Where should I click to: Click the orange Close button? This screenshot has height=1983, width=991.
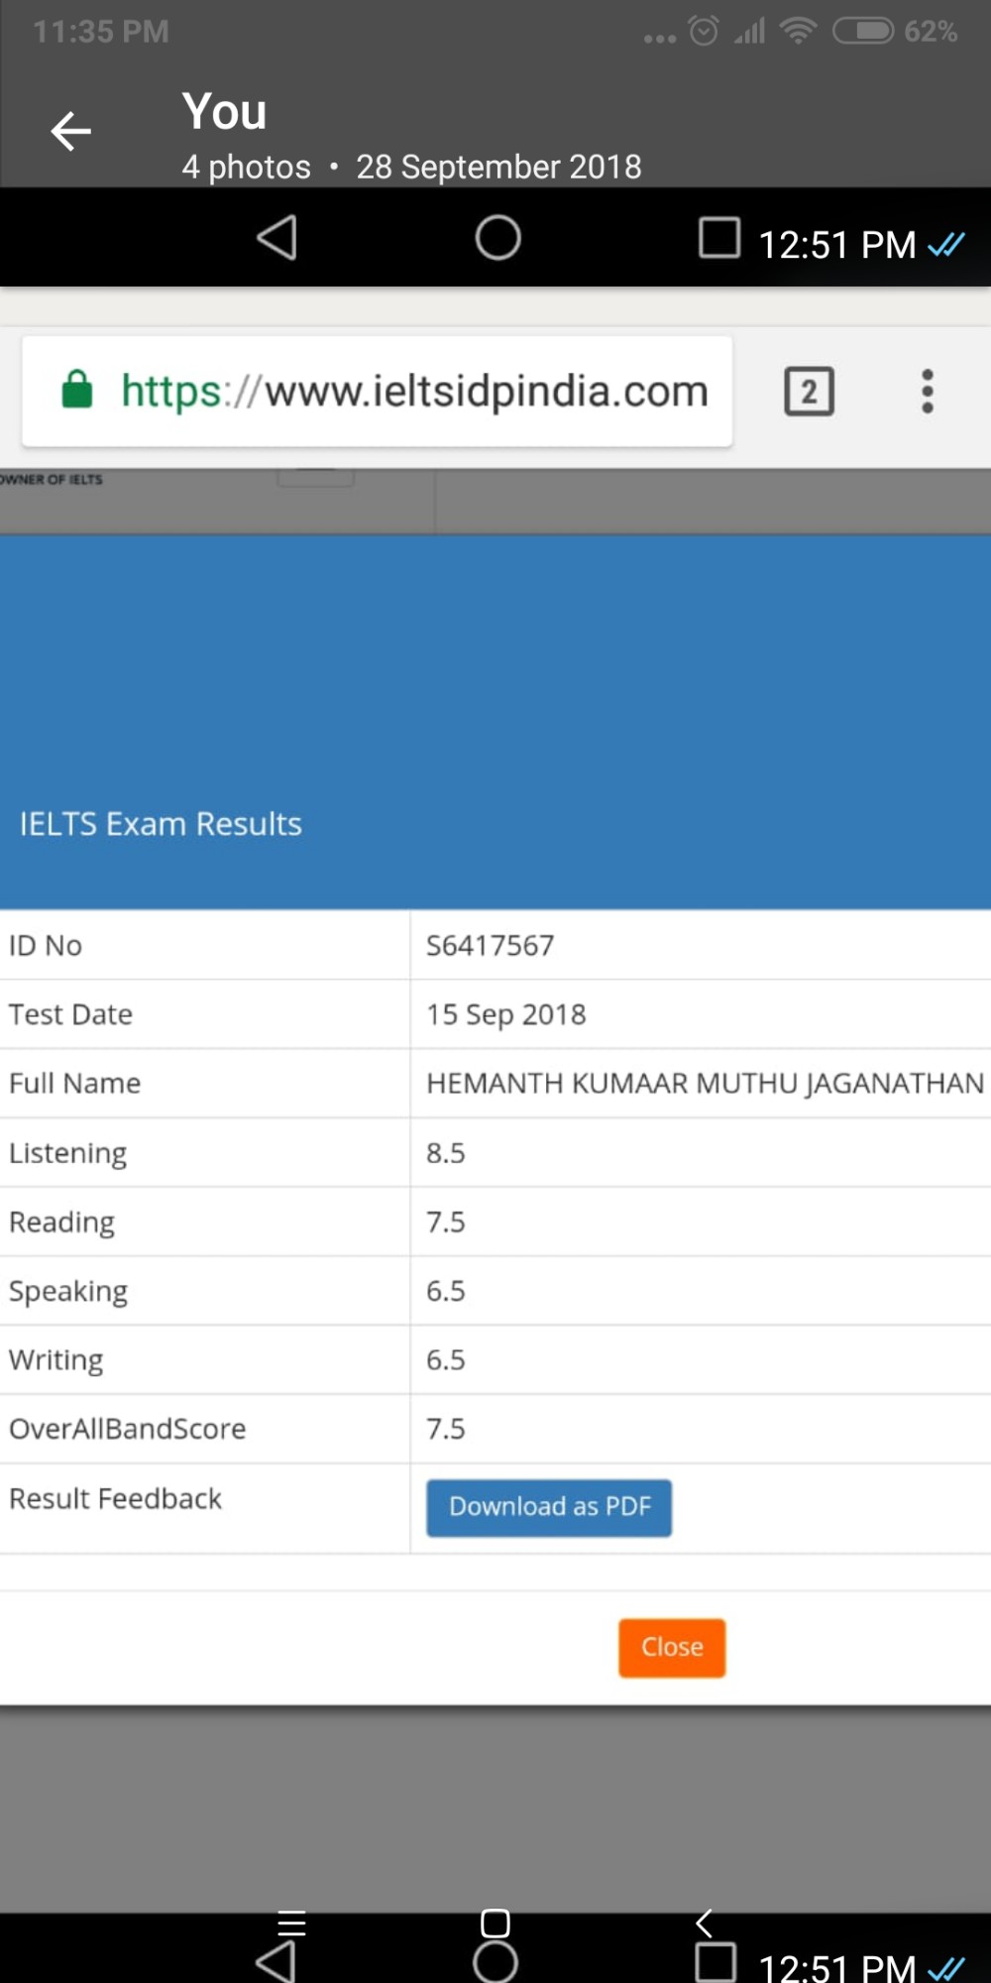[672, 1648]
